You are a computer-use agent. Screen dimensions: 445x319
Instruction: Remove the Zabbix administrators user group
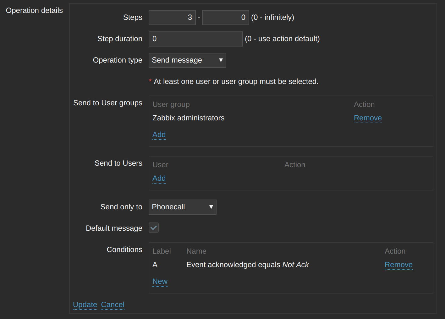pyautogui.click(x=367, y=118)
